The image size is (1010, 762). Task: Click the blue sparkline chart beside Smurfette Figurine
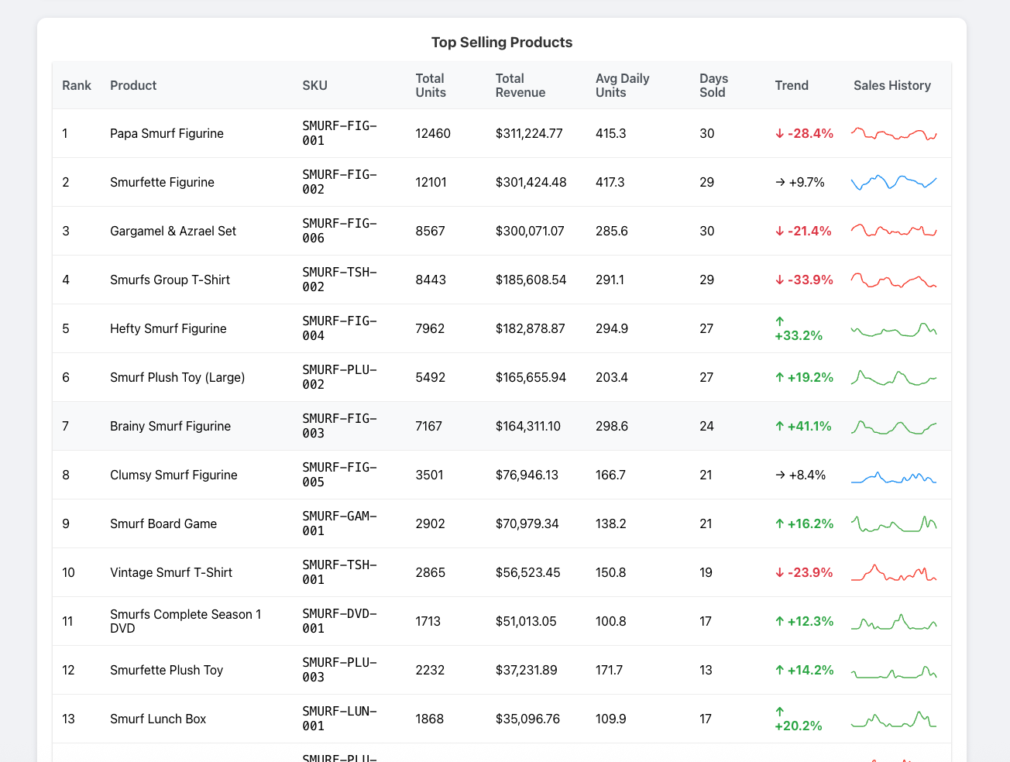click(893, 182)
